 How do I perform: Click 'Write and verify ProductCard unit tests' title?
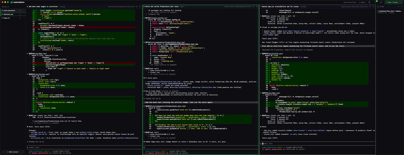pyautogui.click(x=162, y=7)
